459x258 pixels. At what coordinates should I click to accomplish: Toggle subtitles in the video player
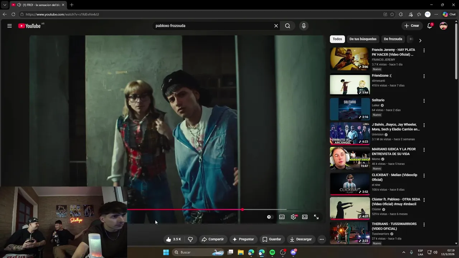coord(282,217)
